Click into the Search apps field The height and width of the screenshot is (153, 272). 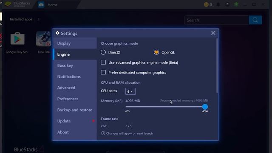[216, 20]
